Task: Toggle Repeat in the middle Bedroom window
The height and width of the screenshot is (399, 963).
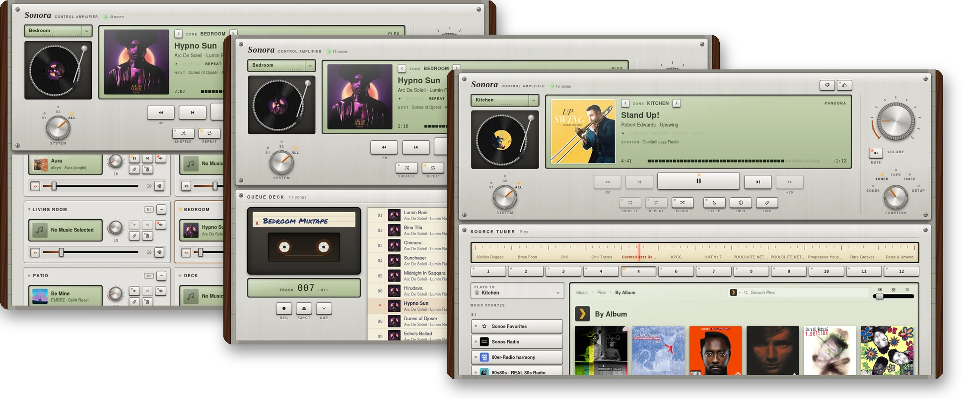Action: pyautogui.click(x=433, y=168)
